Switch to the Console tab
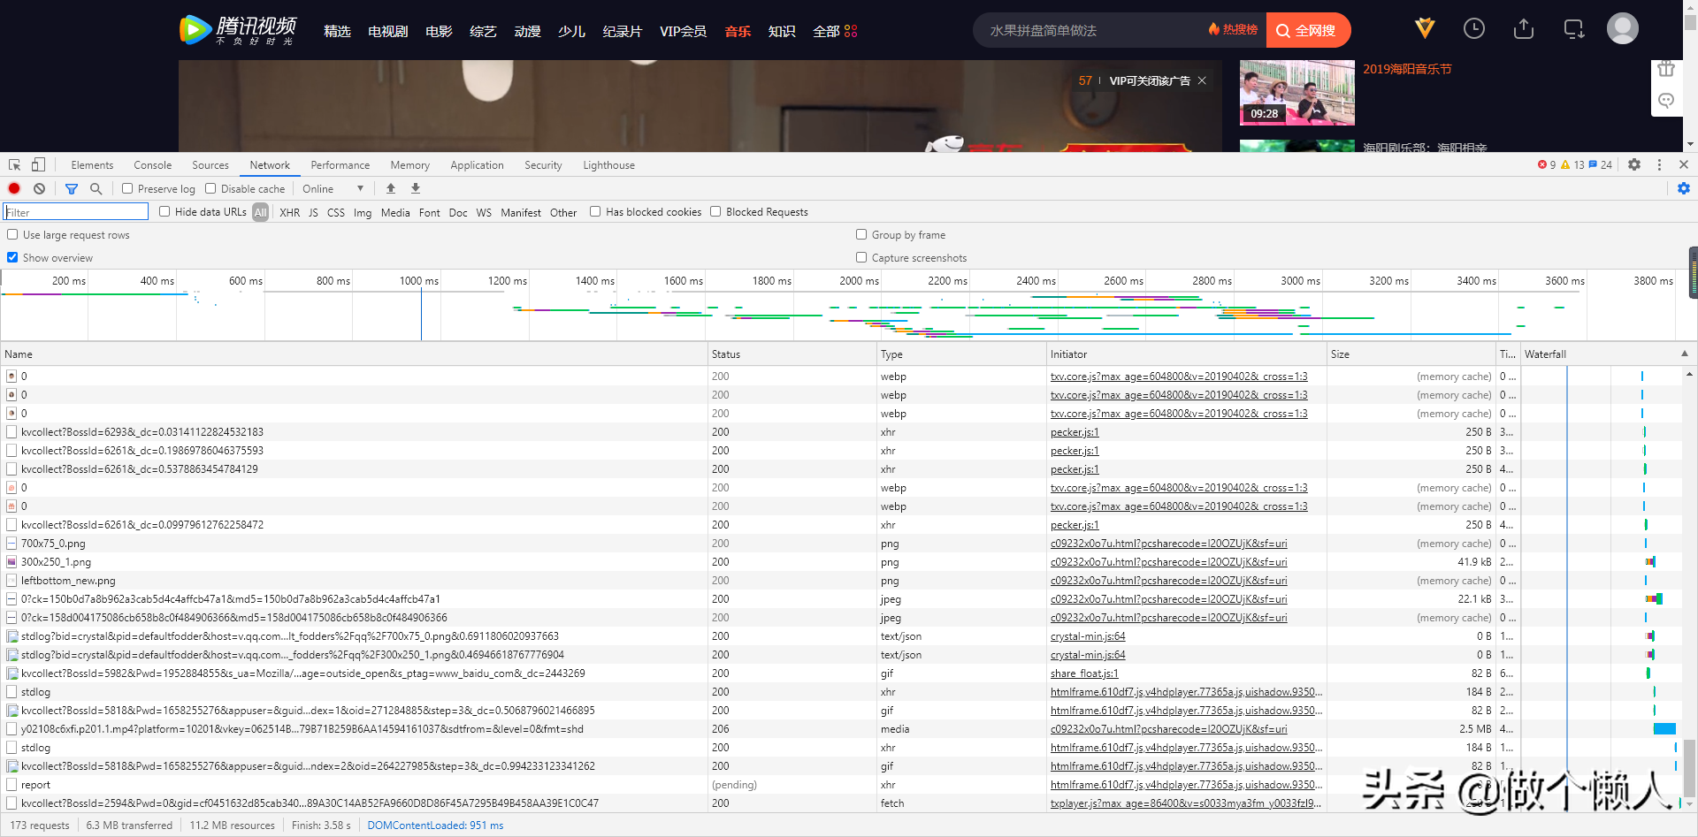This screenshot has width=1698, height=837. coord(152,165)
